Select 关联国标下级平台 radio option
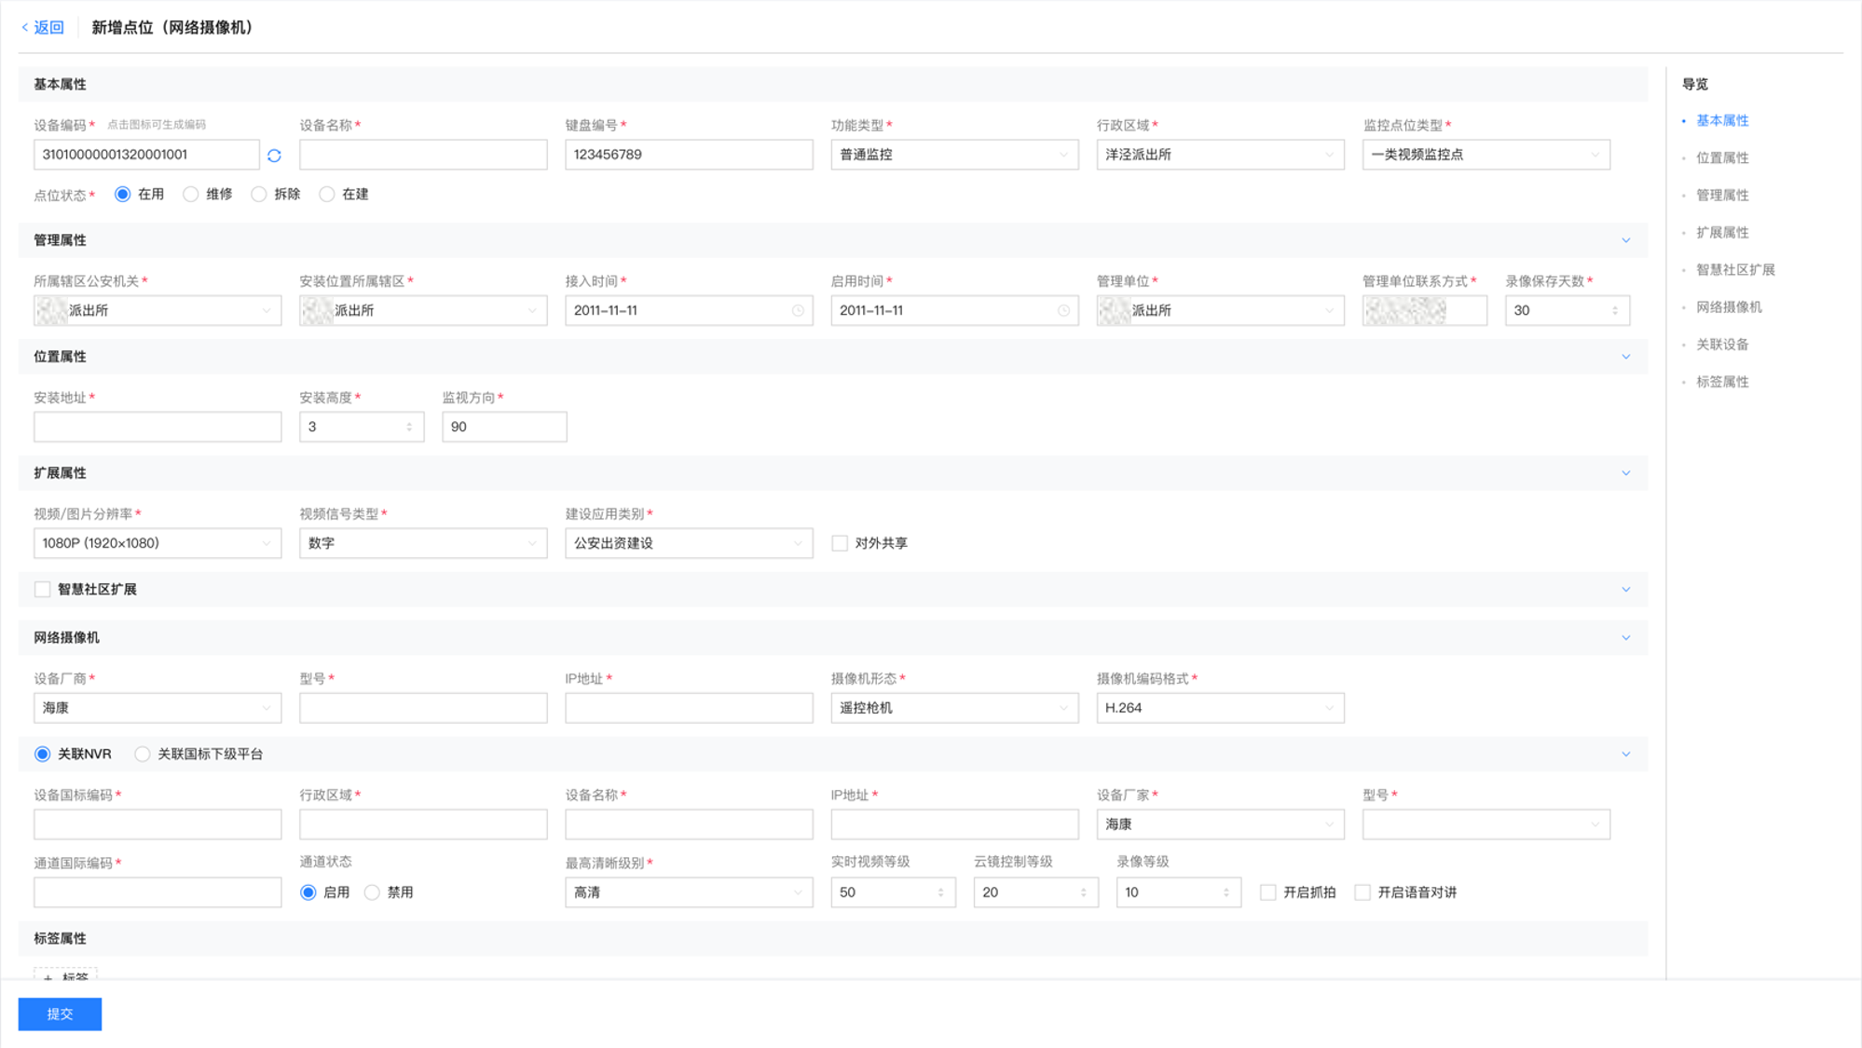This screenshot has height=1048, width=1862. [143, 754]
